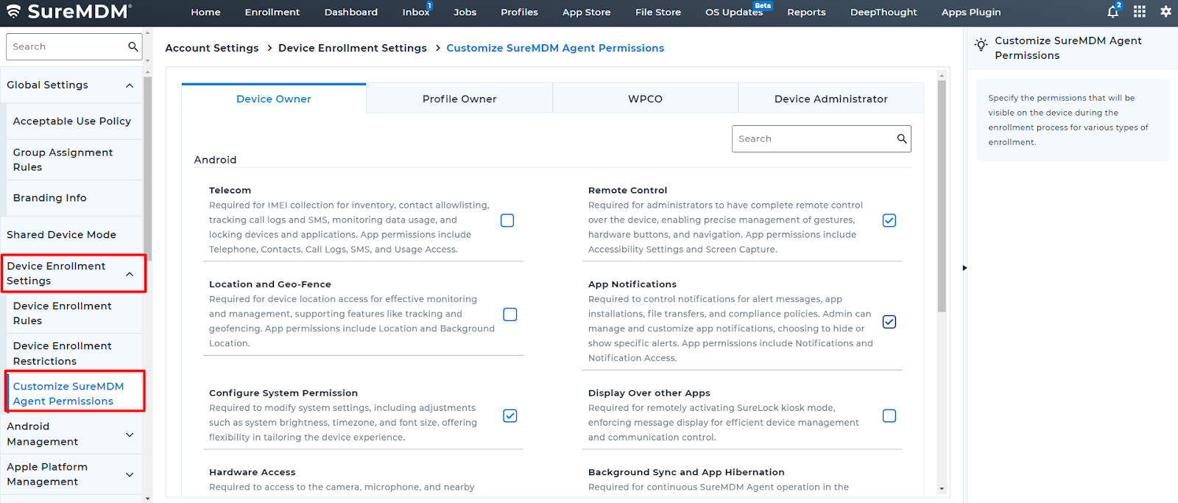Viewport: 1178px width, 503px height.
Task: Enable the Telecom permission checkbox
Action: click(507, 220)
